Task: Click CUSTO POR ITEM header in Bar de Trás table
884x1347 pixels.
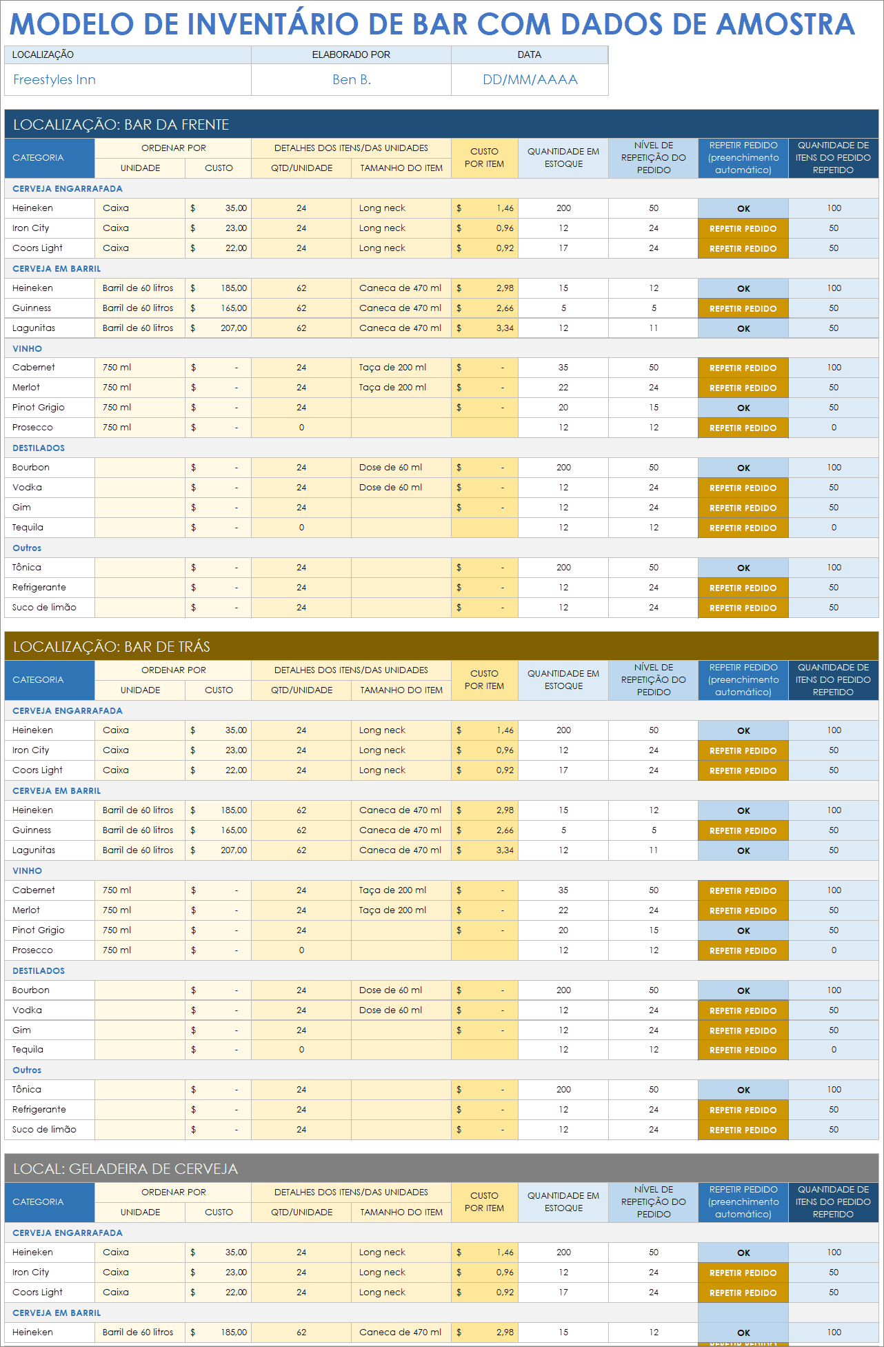Action: [485, 680]
